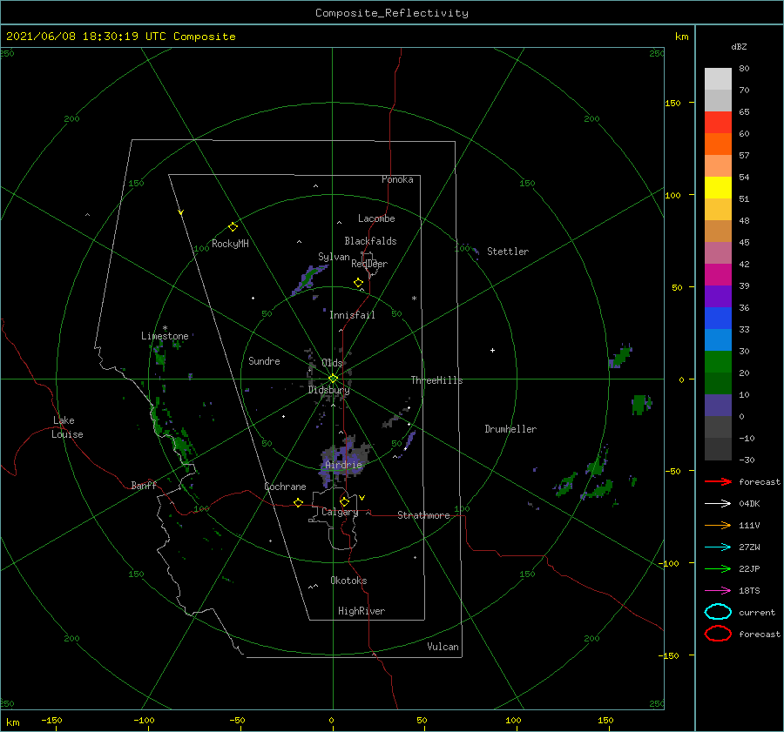
Task: Click the red forecast ellipse legend icon
Action: pyautogui.click(x=718, y=634)
